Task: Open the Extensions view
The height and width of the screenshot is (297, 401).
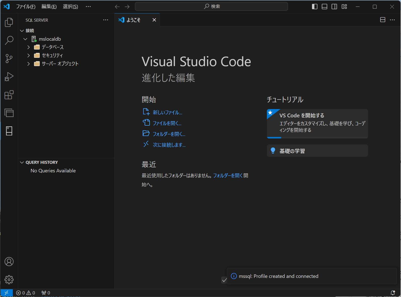Action: click(9, 95)
